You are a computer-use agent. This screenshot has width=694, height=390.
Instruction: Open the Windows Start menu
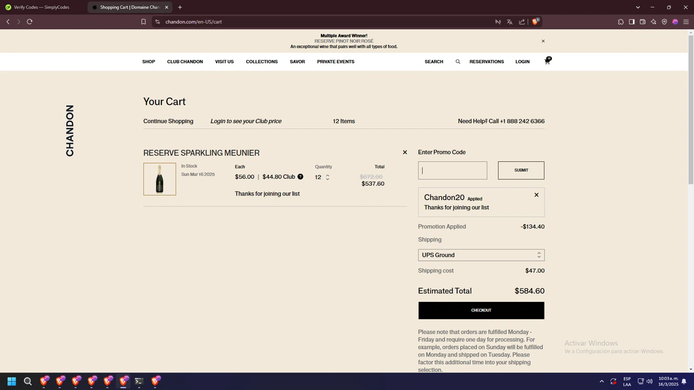pyautogui.click(x=12, y=381)
